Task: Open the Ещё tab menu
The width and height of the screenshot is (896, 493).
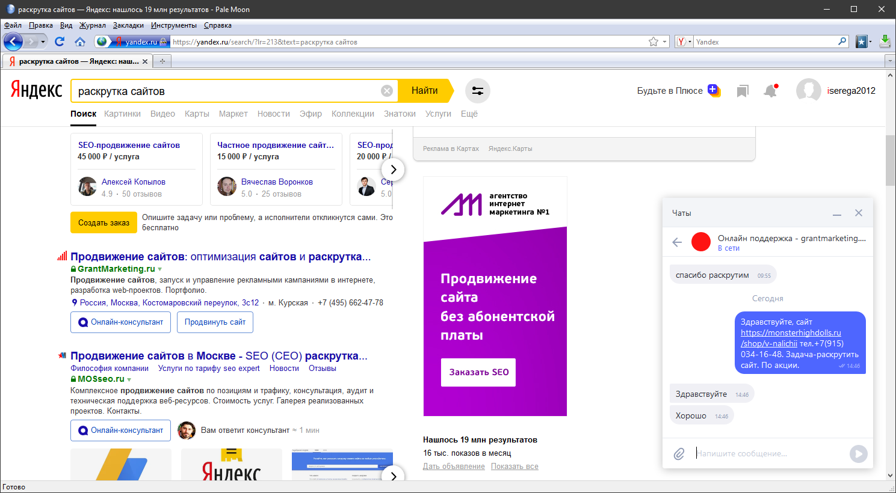Action: [469, 114]
